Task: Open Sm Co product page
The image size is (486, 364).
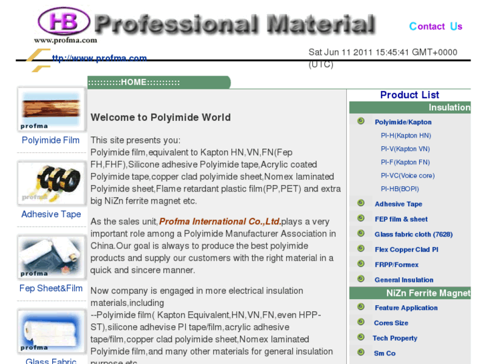Action: pos(384,353)
